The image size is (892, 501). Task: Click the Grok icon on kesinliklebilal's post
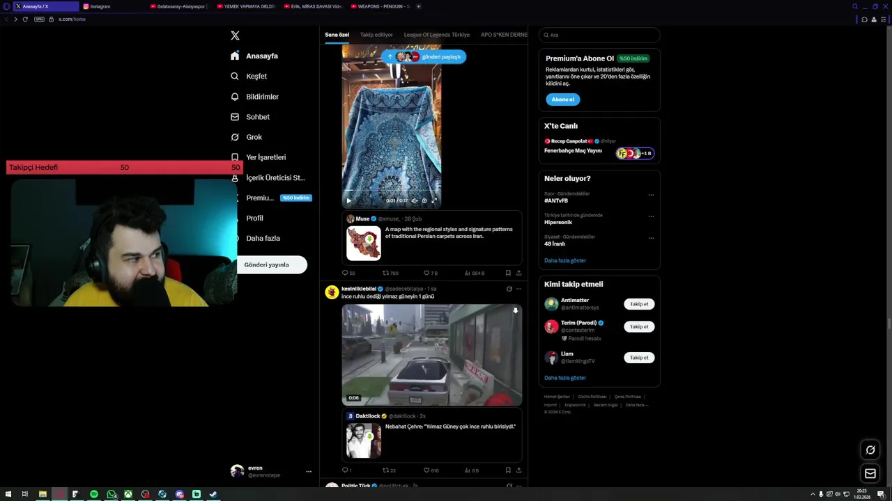coord(509,289)
